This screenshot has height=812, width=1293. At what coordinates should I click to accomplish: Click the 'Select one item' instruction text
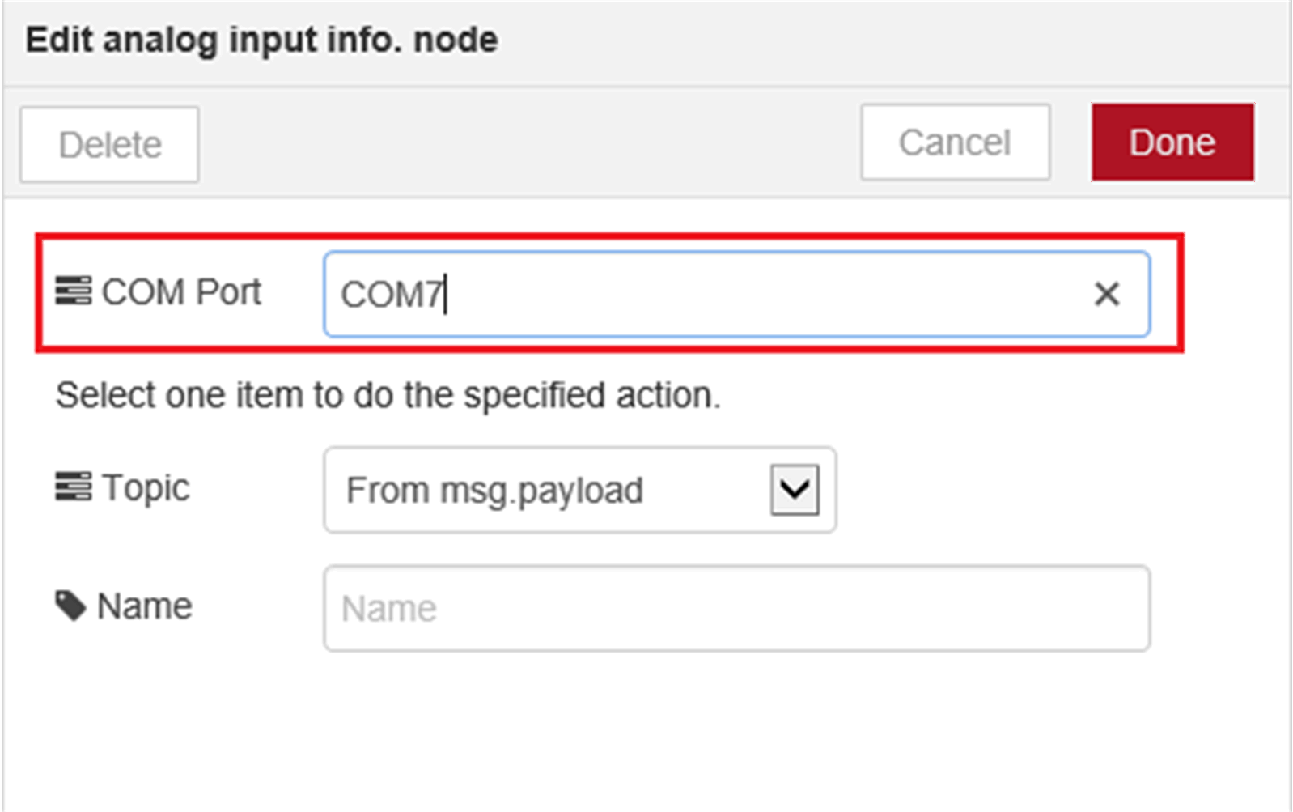(388, 396)
